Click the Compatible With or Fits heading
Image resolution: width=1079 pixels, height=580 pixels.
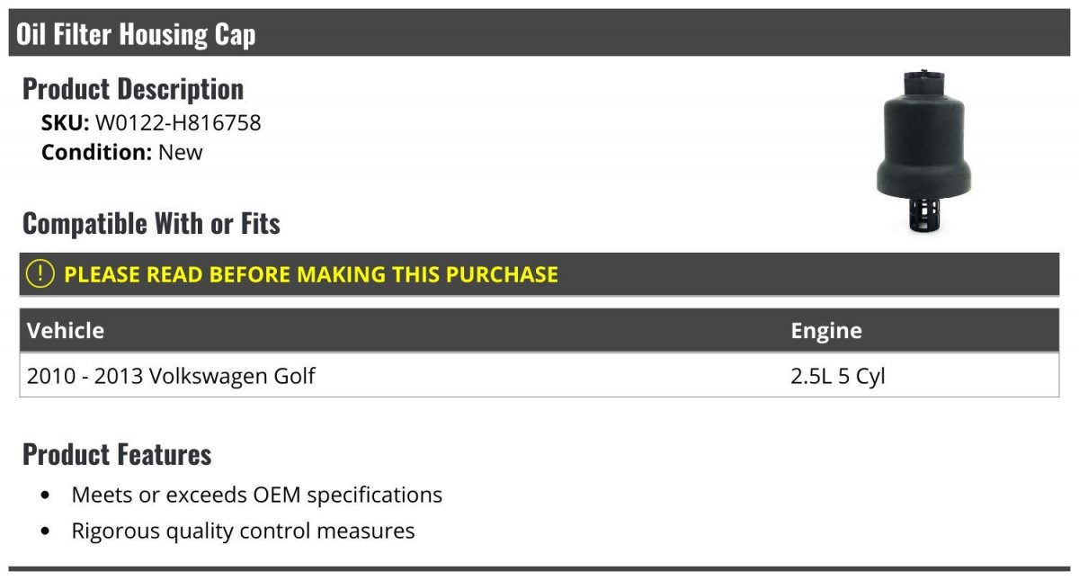(x=151, y=223)
